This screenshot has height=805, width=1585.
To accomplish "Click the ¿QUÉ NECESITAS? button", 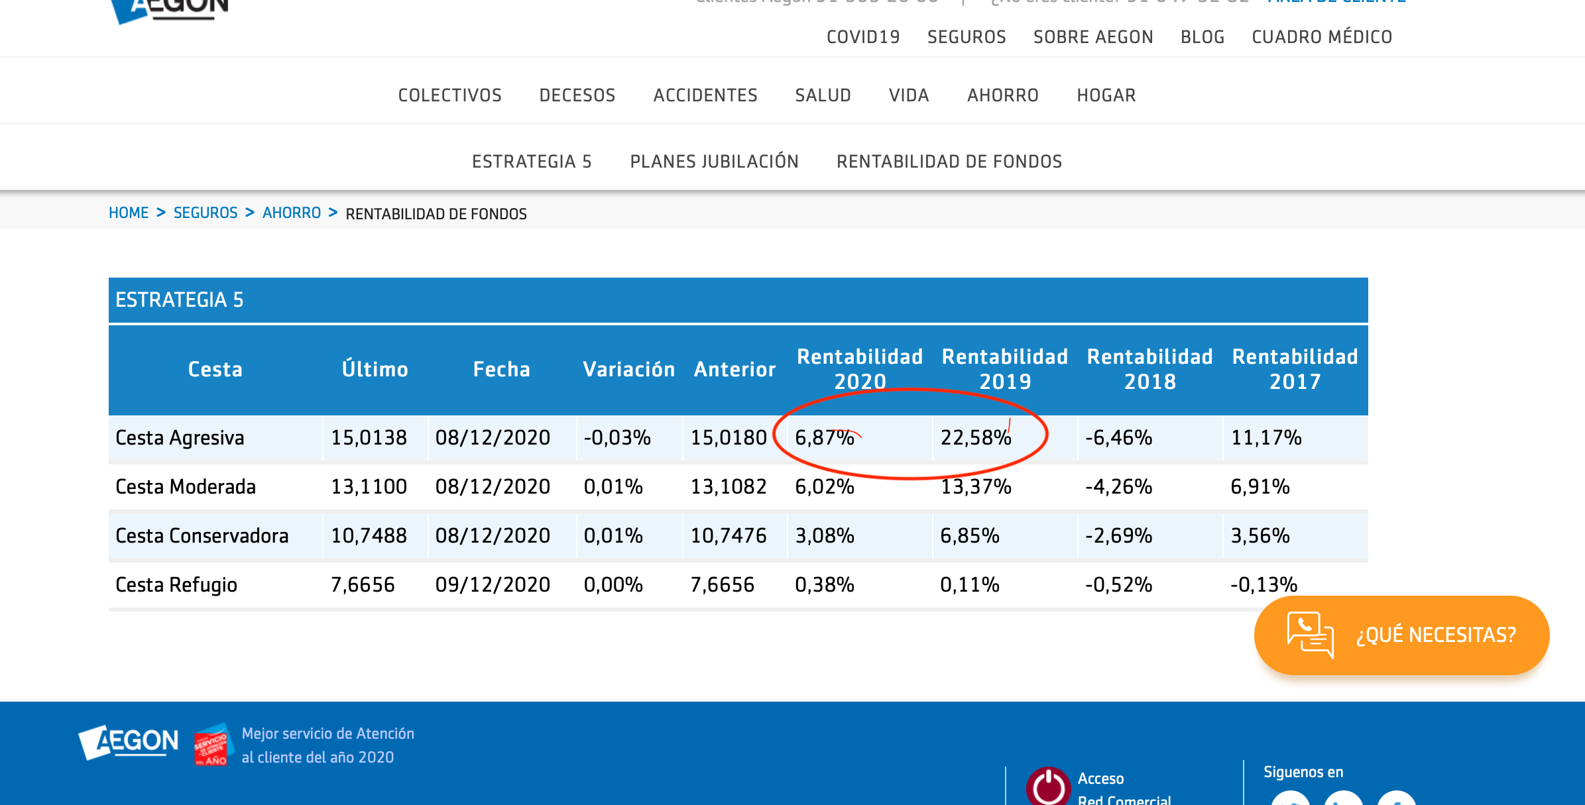I will click(1401, 635).
